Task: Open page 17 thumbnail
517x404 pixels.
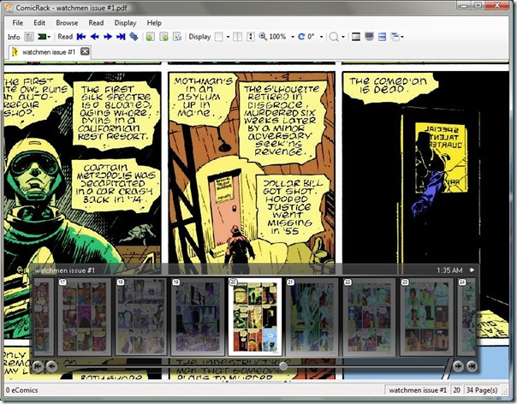Action: coord(85,317)
